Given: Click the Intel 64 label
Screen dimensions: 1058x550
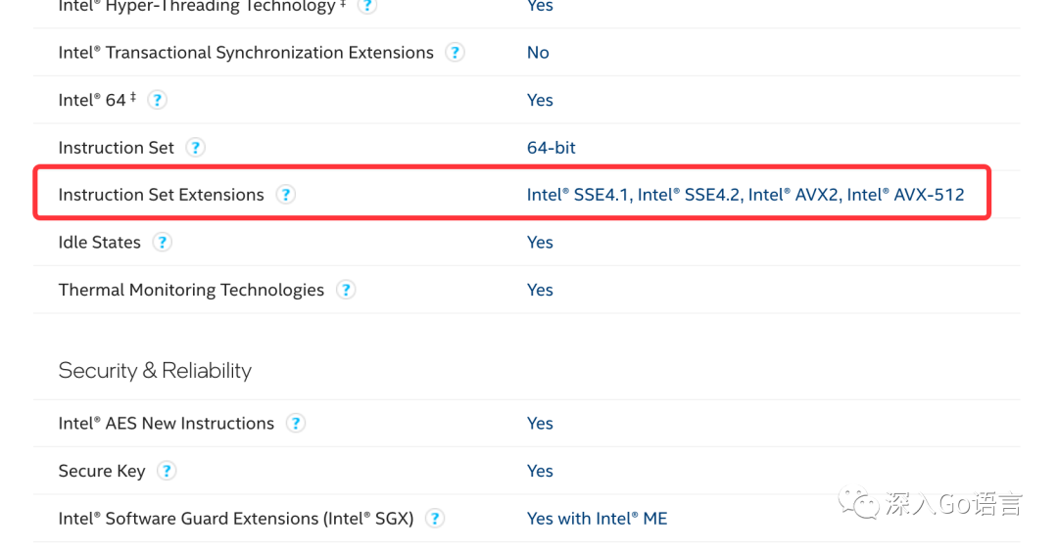Looking at the screenshot, I should pyautogui.click(x=97, y=100).
